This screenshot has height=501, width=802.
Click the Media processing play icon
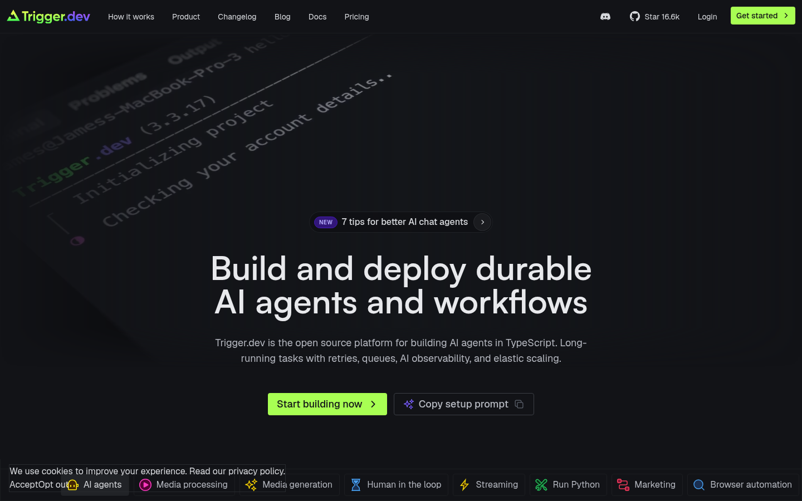click(145, 485)
